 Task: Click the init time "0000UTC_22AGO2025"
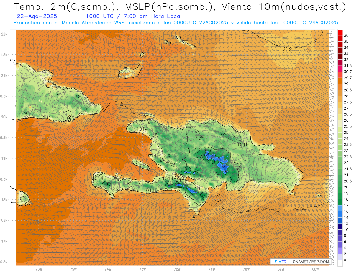pyautogui.click(x=201, y=22)
